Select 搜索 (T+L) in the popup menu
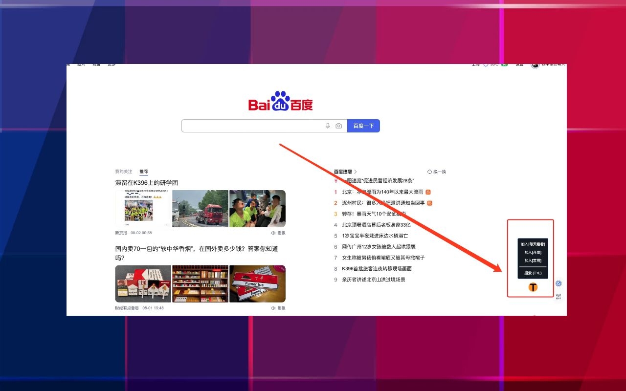This screenshot has height=391, width=626. (x=533, y=273)
